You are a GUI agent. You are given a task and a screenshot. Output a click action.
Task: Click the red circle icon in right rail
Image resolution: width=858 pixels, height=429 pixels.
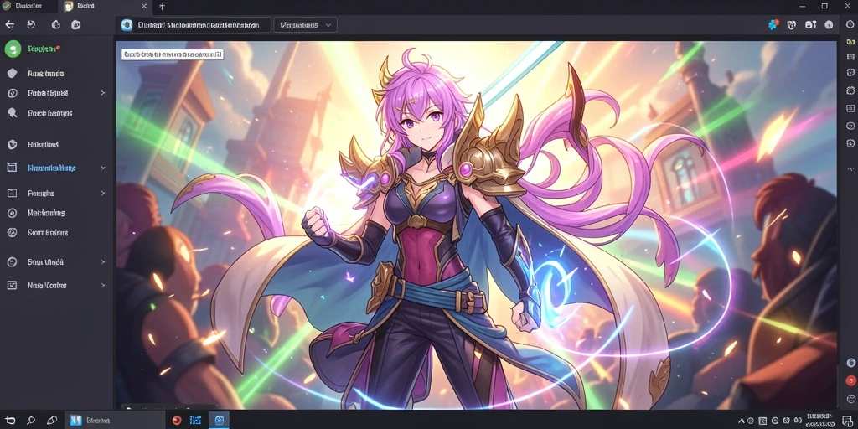[x=850, y=380]
